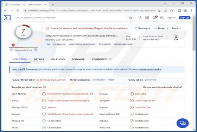Open the Similar dropdown
Image resolution: width=197 pixels, height=132 pixels.
pyautogui.click(x=161, y=28)
